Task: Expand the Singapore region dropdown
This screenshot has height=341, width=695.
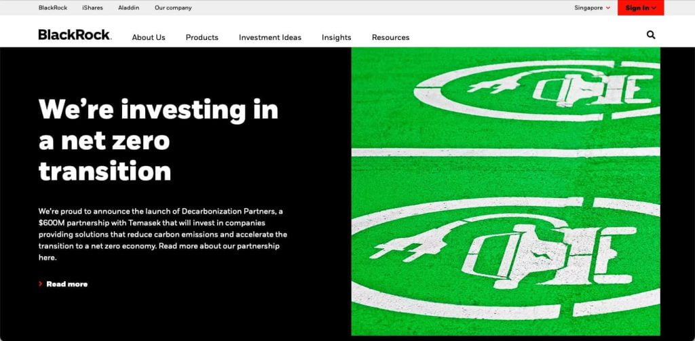Action: pos(592,7)
